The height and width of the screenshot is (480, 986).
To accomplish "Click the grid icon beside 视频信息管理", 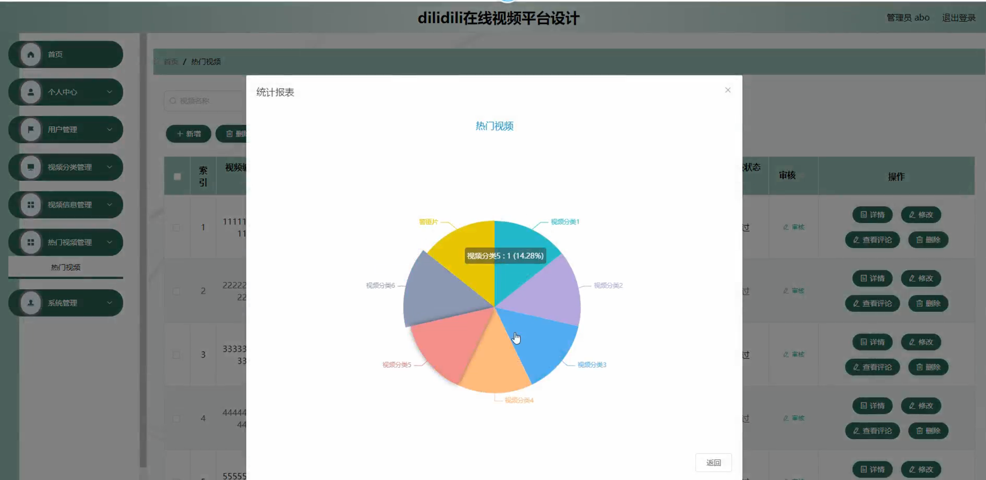I will coord(31,205).
